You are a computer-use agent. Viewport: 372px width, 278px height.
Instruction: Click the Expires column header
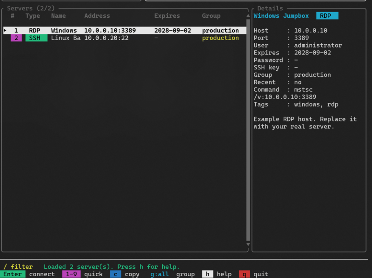coord(167,16)
